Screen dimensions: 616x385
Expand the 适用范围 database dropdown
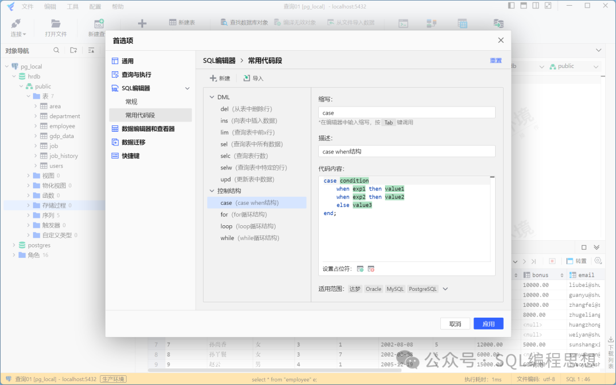tap(445, 289)
